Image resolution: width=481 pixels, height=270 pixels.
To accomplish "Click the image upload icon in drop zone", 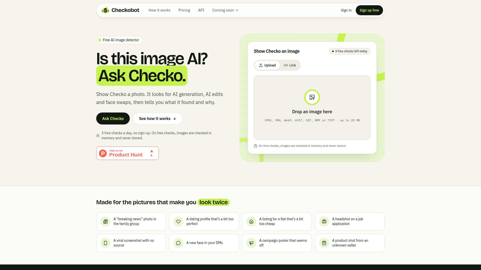I will coord(312,97).
